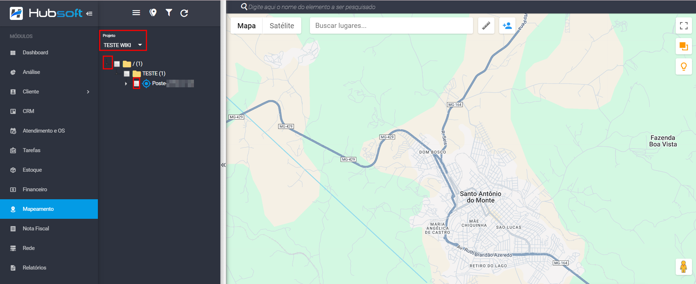The width and height of the screenshot is (696, 284).
Task: Open the hamburger list menu icon
Action: (x=136, y=13)
